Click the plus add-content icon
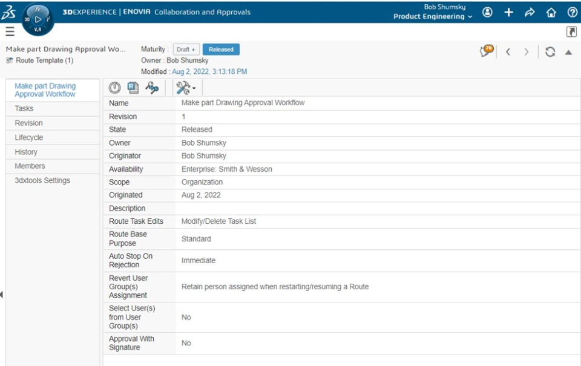The image size is (581, 366). [x=509, y=12]
